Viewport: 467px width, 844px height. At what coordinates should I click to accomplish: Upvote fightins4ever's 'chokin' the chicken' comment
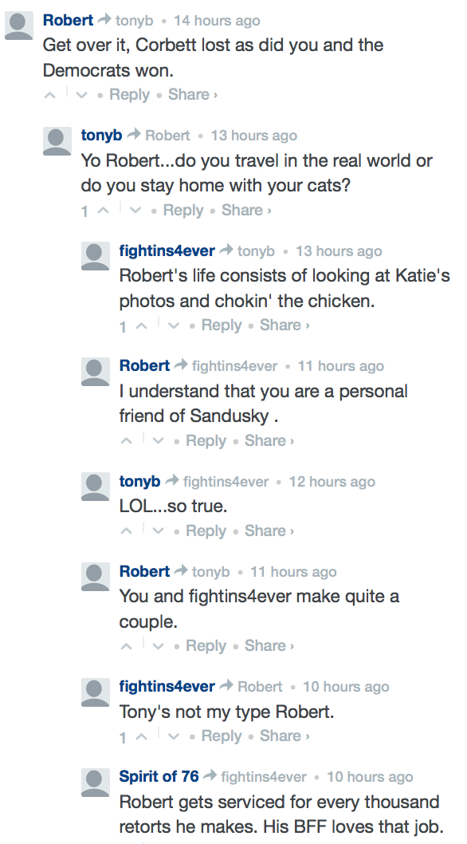click(x=143, y=325)
